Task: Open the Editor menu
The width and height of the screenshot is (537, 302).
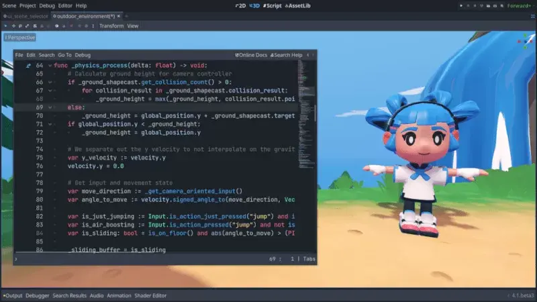Action: (x=65, y=6)
